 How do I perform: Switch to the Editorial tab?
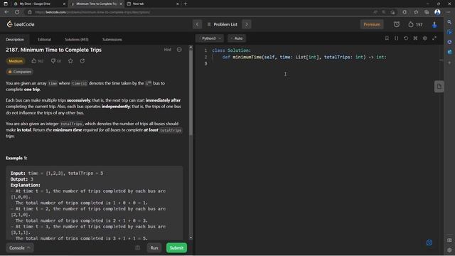[x=44, y=40]
